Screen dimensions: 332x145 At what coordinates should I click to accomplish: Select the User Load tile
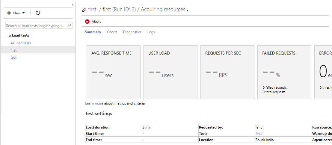tap(170, 72)
